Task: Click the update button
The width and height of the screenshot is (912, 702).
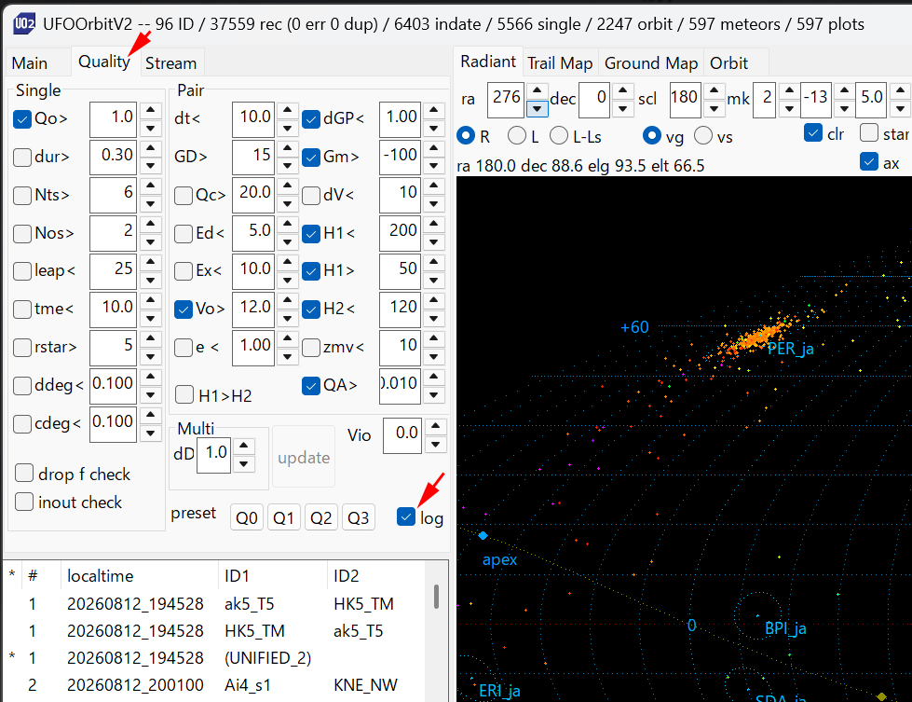Action: click(304, 458)
